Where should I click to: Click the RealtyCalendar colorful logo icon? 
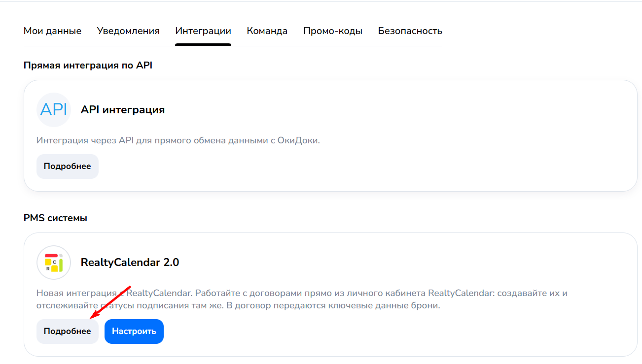pos(54,263)
